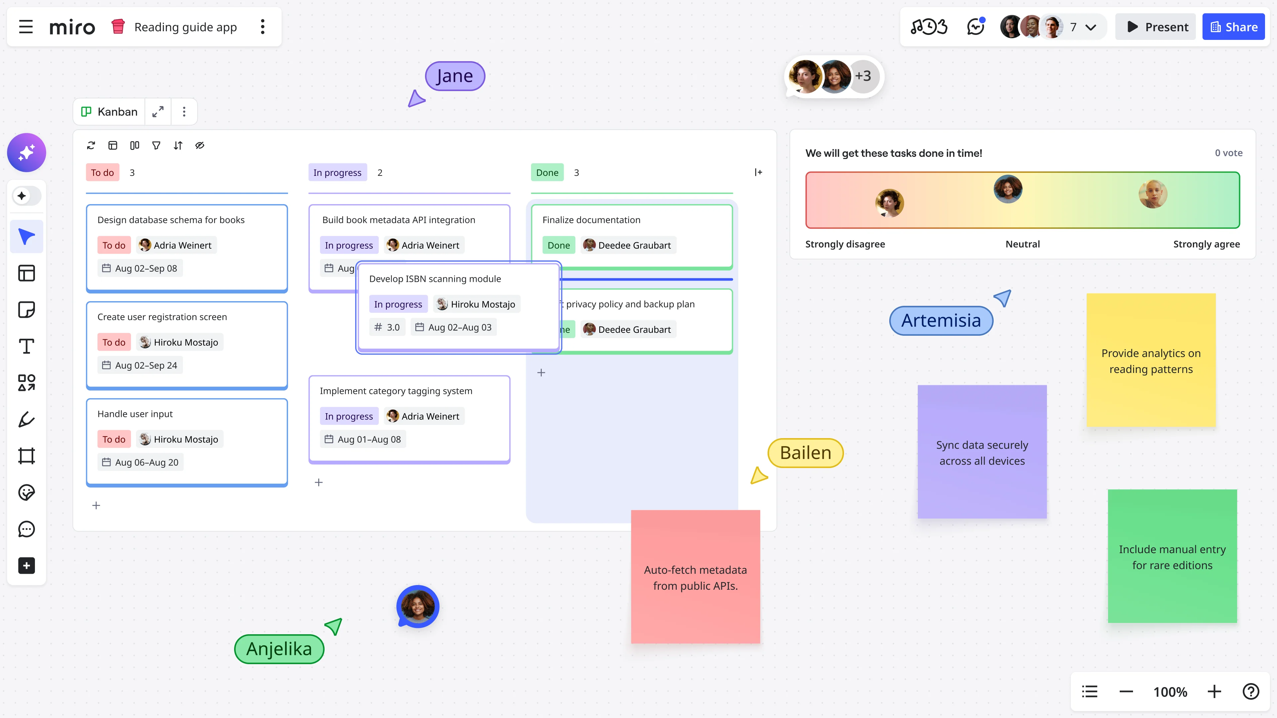Select the Text tool in sidebar
The height and width of the screenshot is (718, 1277).
(x=26, y=346)
